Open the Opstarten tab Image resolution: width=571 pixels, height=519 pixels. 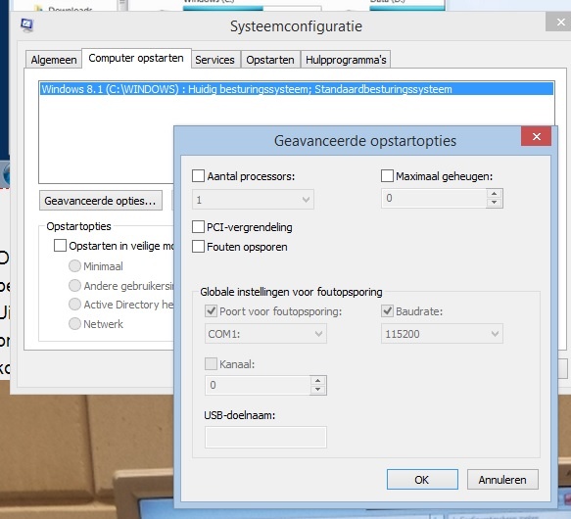pyautogui.click(x=270, y=60)
